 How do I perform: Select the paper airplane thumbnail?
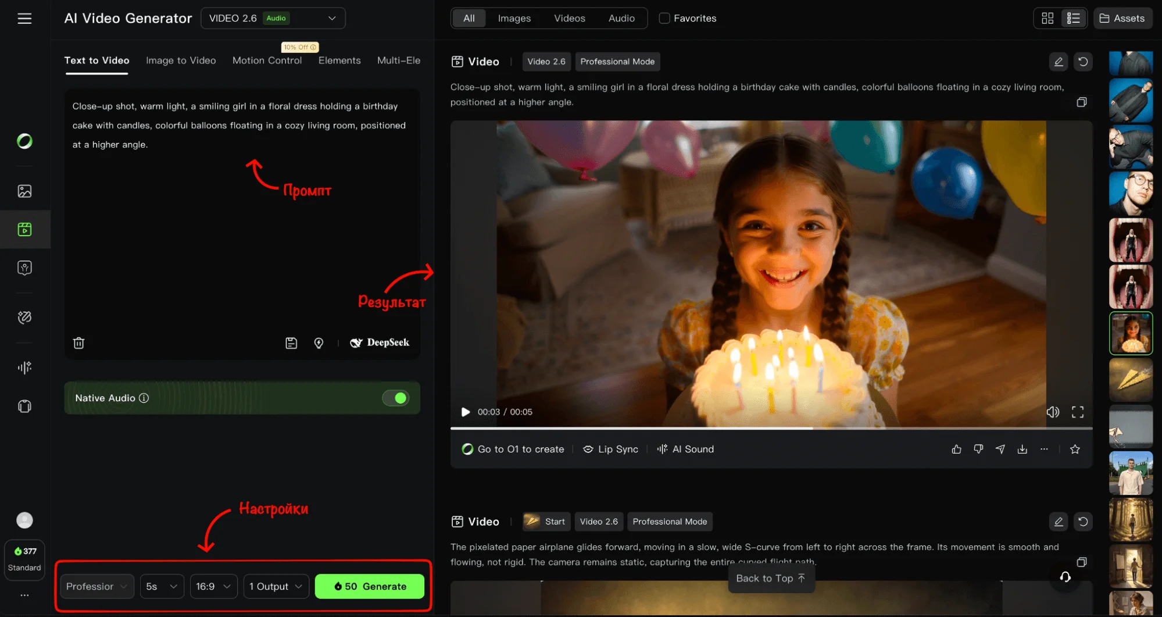click(1131, 380)
